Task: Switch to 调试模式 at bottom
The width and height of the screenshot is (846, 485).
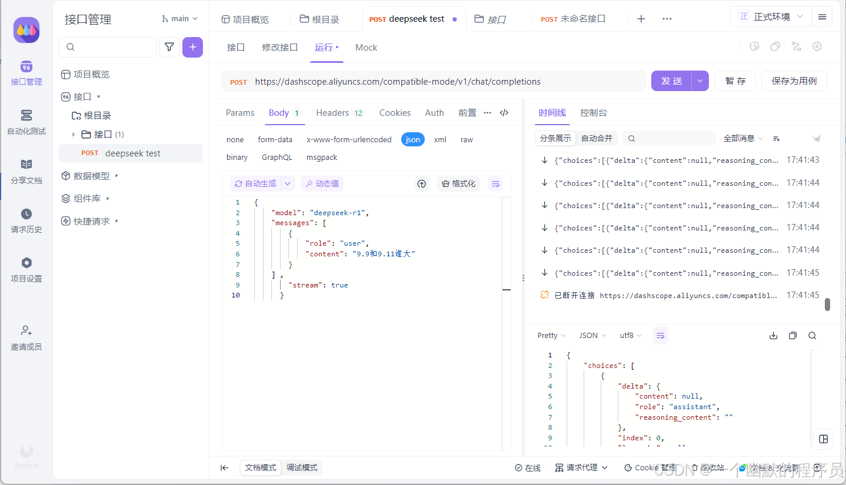Action: pyautogui.click(x=302, y=468)
